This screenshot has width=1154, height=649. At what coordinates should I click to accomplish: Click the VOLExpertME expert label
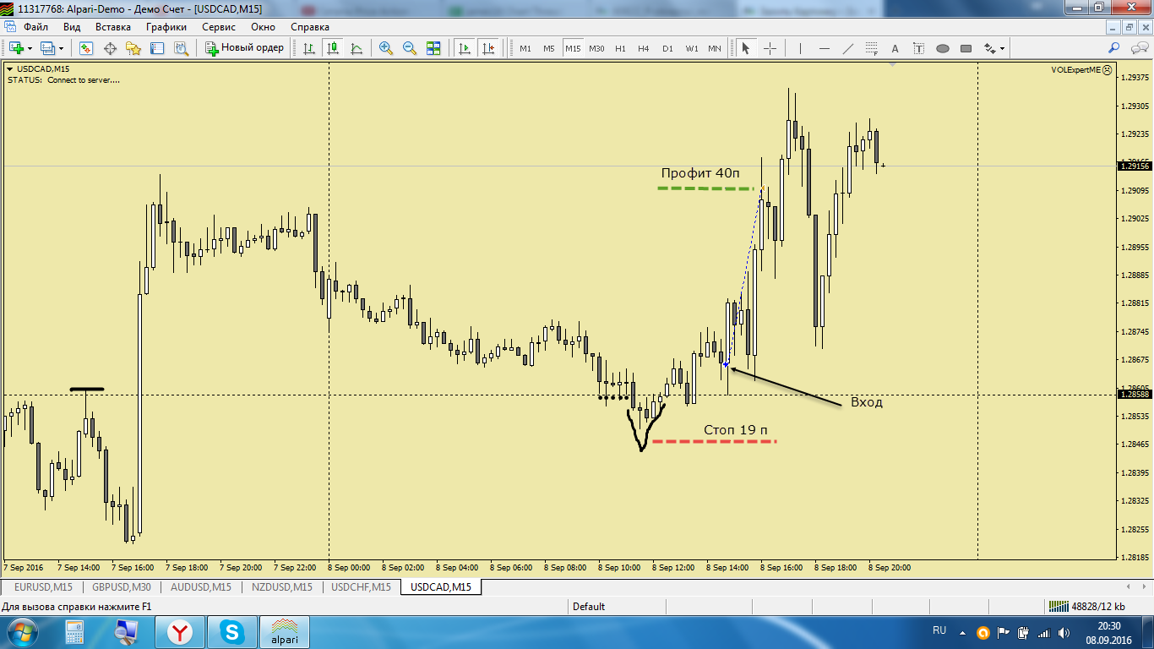[1083, 70]
